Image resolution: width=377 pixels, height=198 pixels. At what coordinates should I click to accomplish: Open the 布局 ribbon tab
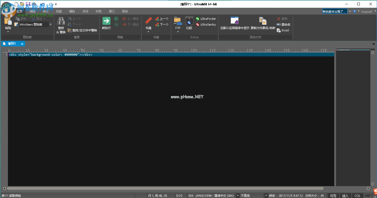[x=98, y=11]
